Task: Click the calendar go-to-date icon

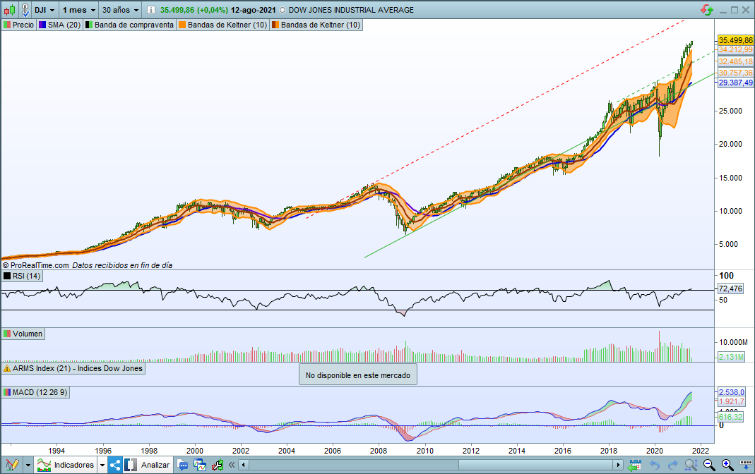Action: tap(636, 465)
